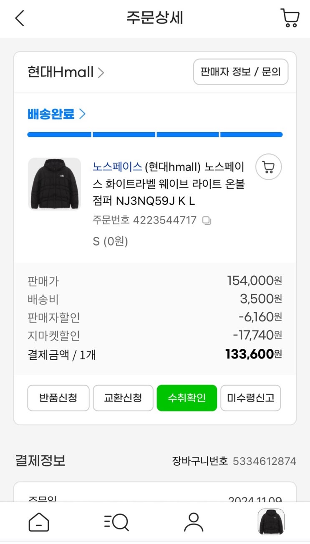This screenshot has width=310, height=544.
Task: Copy the order number 4223544717
Action: [x=207, y=221]
